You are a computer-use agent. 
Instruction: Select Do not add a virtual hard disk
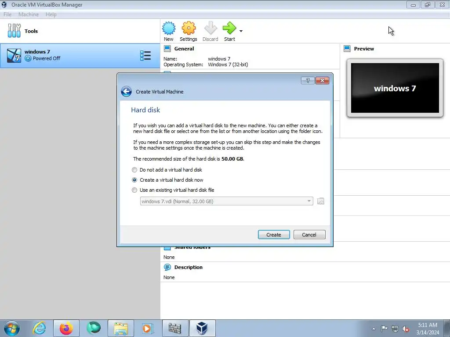[x=167, y=170]
